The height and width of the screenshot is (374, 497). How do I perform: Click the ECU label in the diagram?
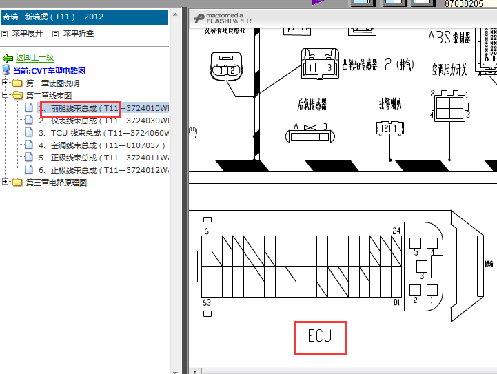[x=320, y=335]
